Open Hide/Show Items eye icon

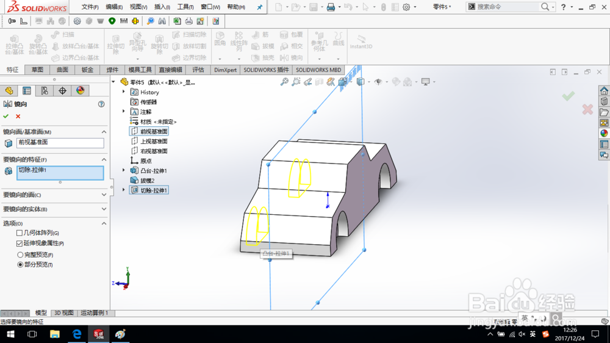click(x=378, y=82)
